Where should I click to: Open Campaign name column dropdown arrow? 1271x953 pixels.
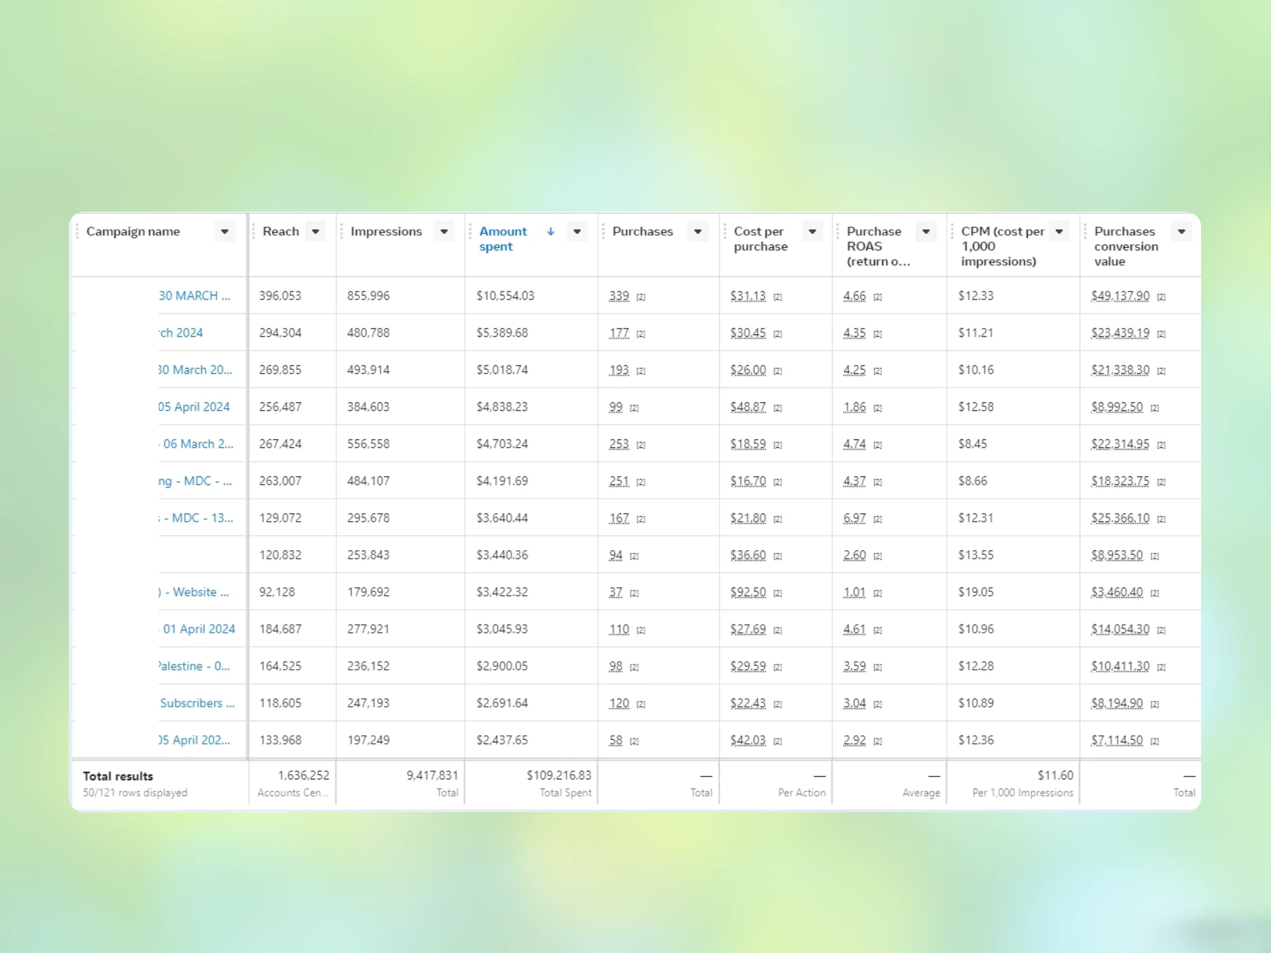pyautogui.click(x=225, y=231)
